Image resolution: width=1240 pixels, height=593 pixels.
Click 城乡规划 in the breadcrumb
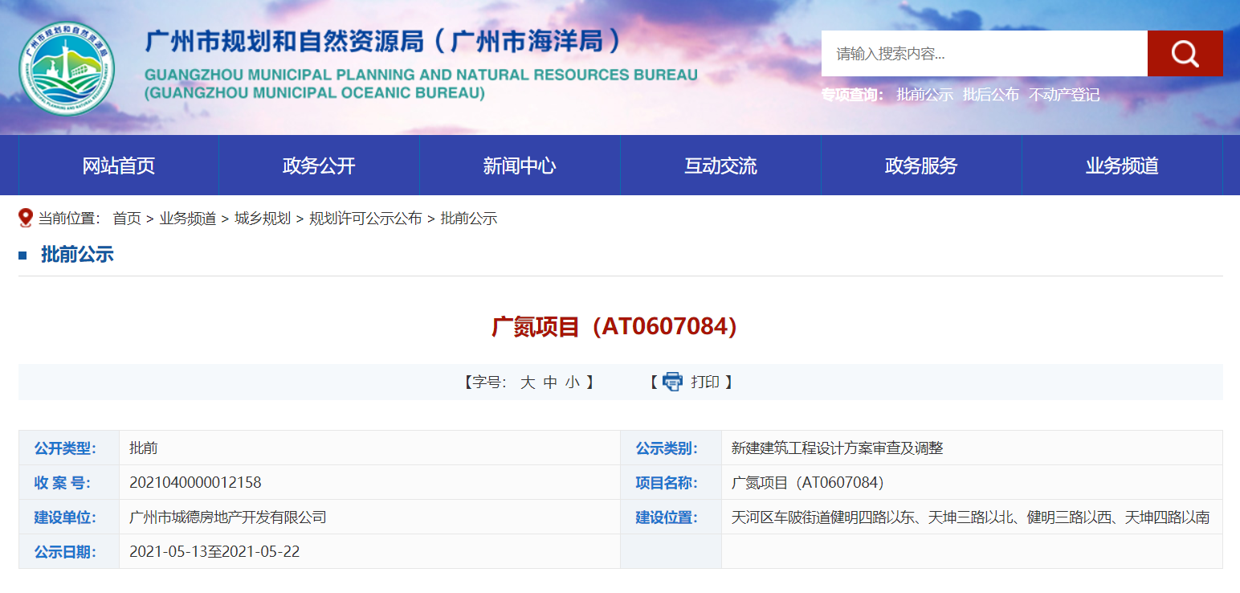click(x=263, y=219)
